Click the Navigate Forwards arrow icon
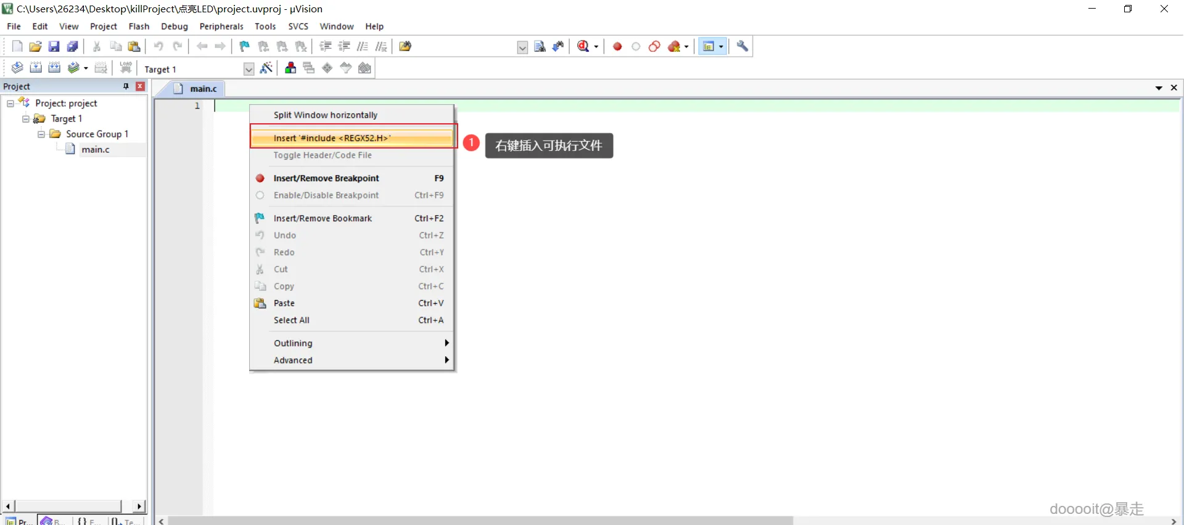Image resolution: width=1184 pixels, height=525 pixels. click(220, 46)
